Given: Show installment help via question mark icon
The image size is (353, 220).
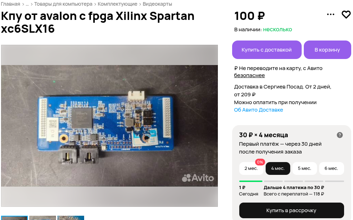Looking at the screenshot, I should pos(340,135).
